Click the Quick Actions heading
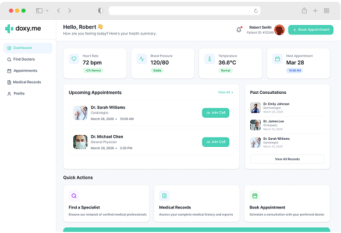The width and height of the screenshot is (341, 233). [78, 178]
